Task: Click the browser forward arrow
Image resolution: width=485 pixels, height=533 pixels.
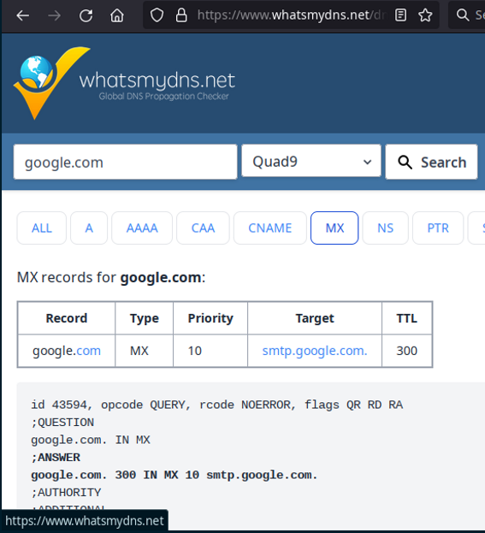Action: click(x=54, y=15)
